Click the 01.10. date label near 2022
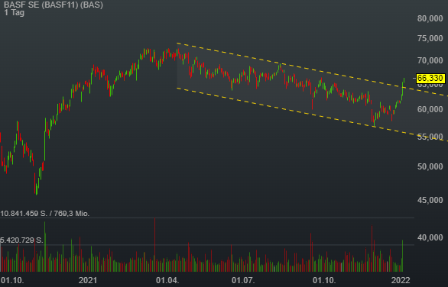448x287 pixels. (x=324, y=280)
